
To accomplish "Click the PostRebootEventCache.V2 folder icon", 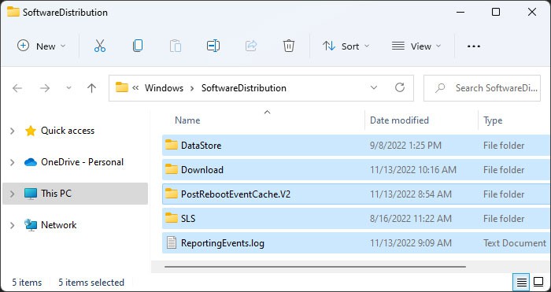I will pos(171,194).
